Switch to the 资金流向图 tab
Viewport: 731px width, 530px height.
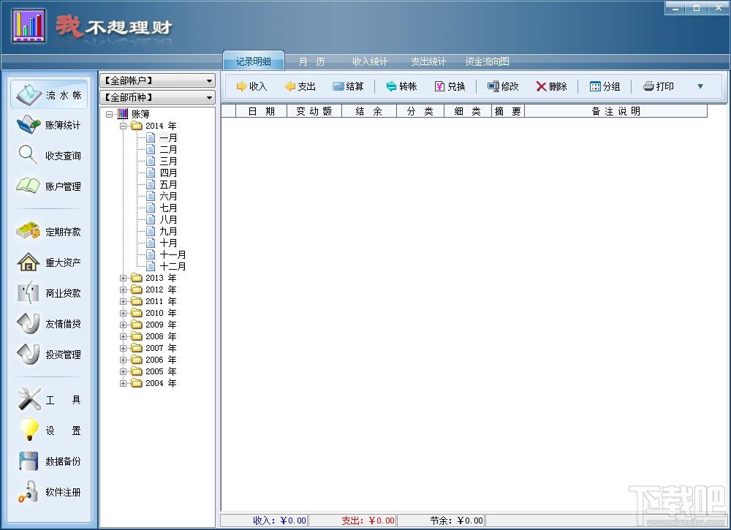[x=487, y=61]
